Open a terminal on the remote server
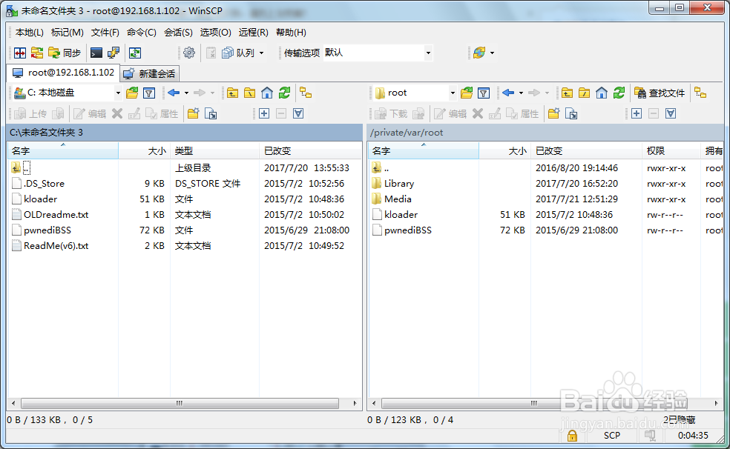This screenshot has height=449, width=730. pos(95,53)
